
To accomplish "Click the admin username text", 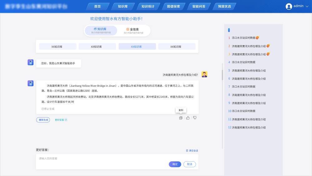I will click(x=299, y=6).
